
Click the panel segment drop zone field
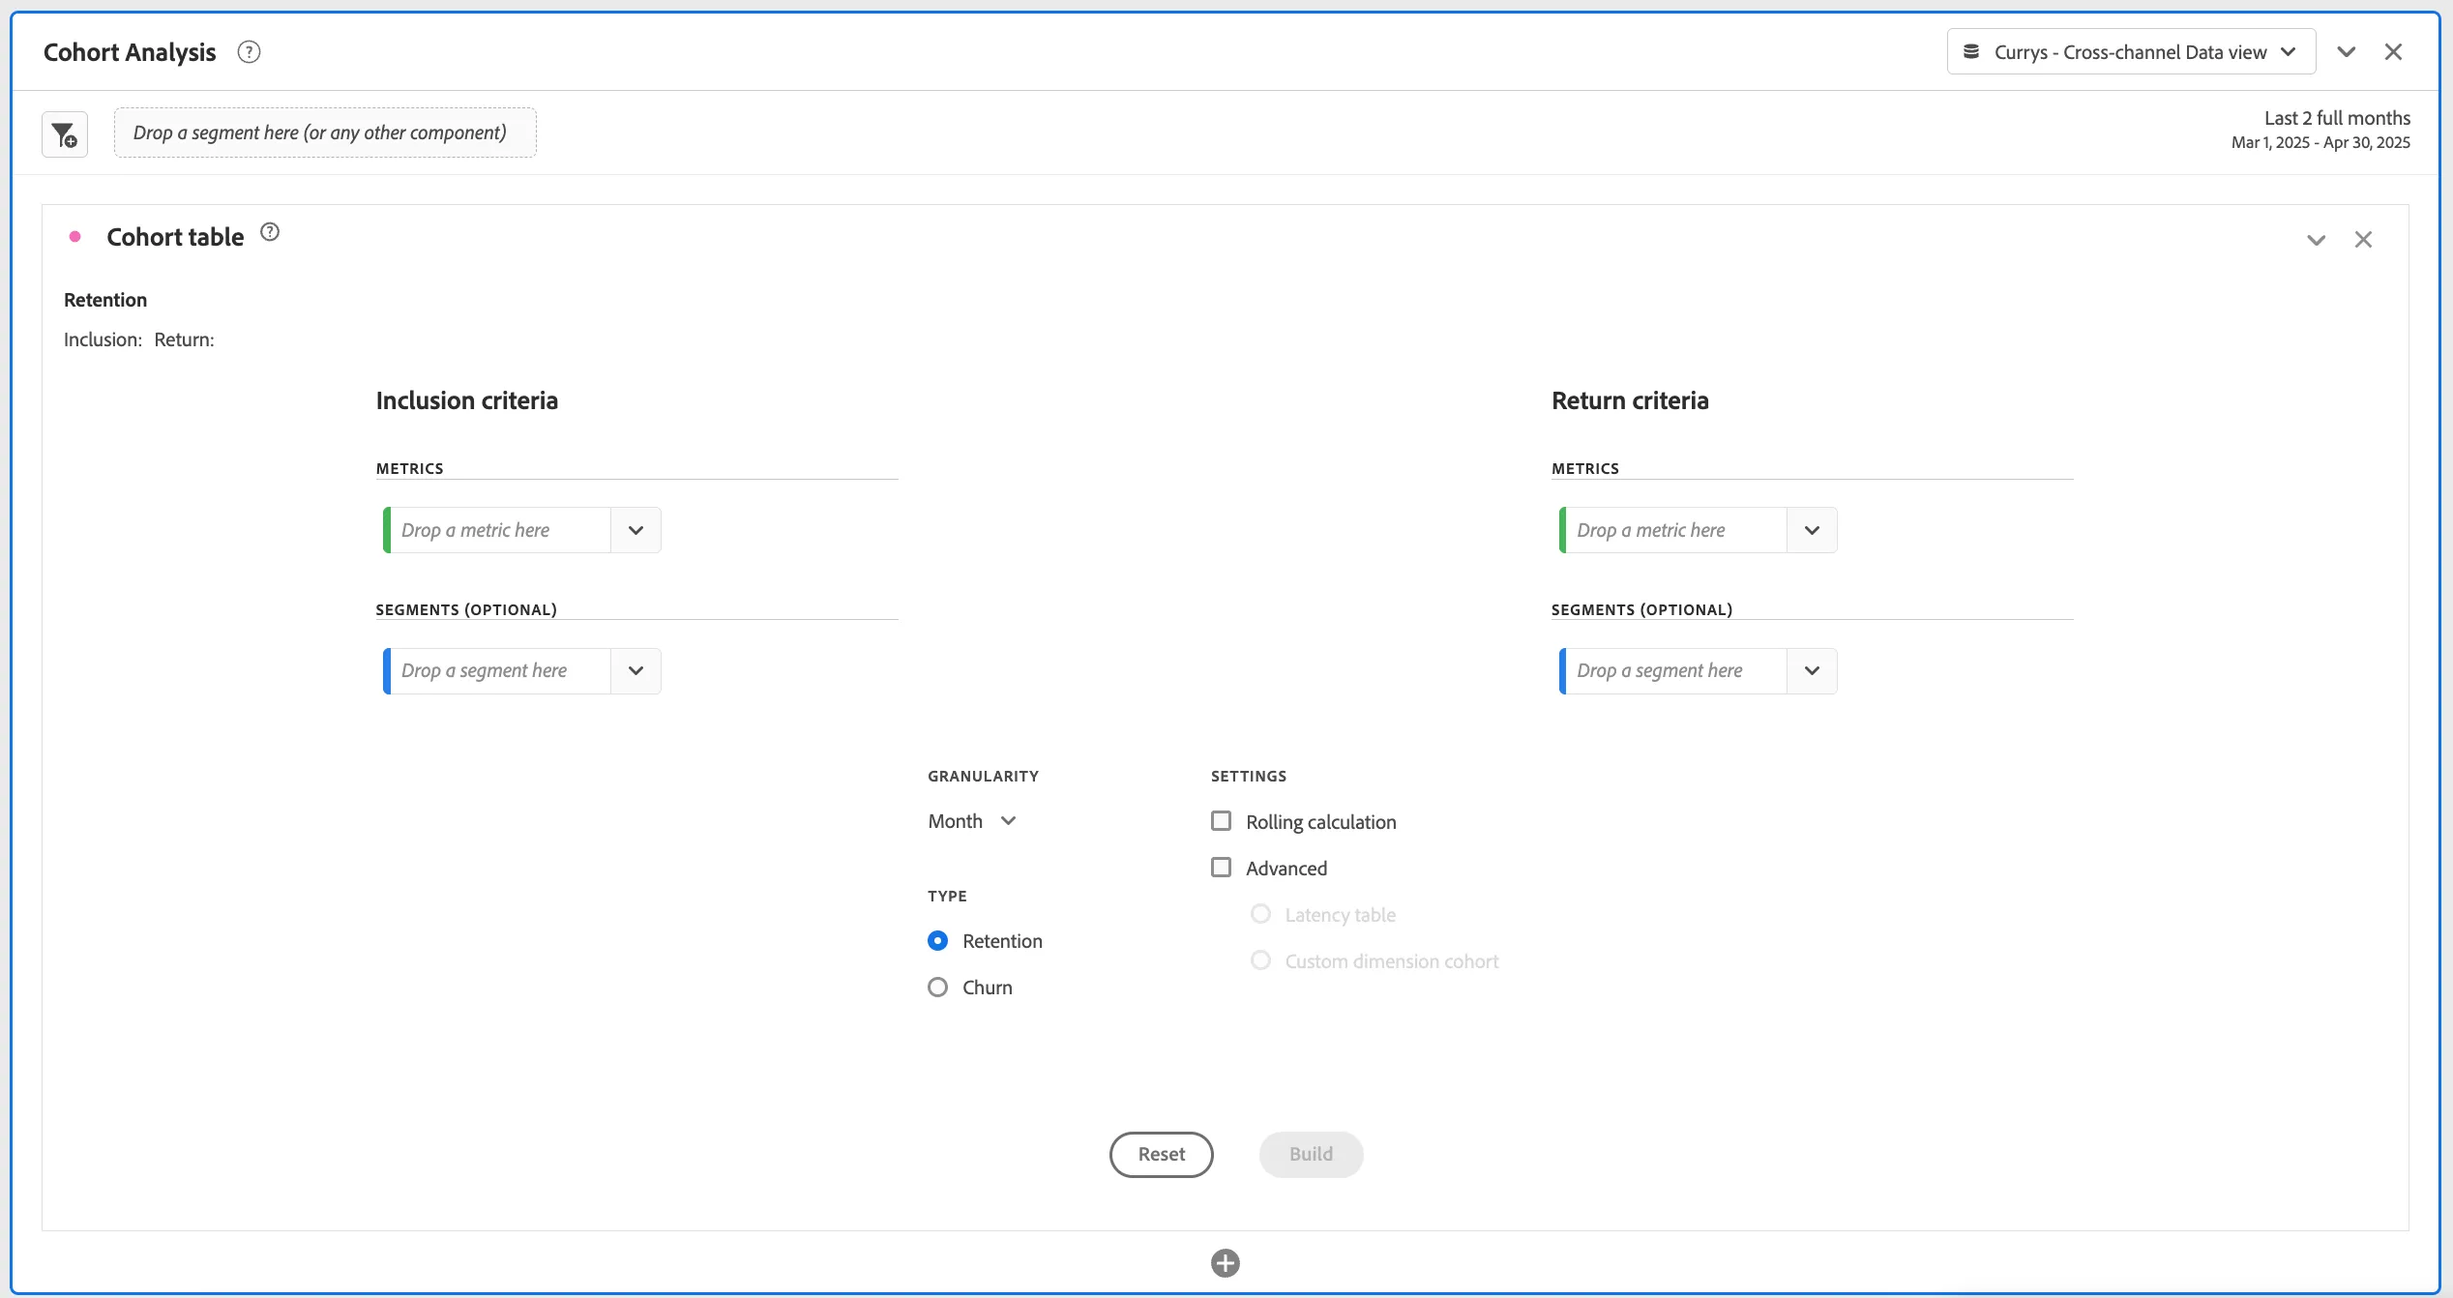tap(325, 133)
